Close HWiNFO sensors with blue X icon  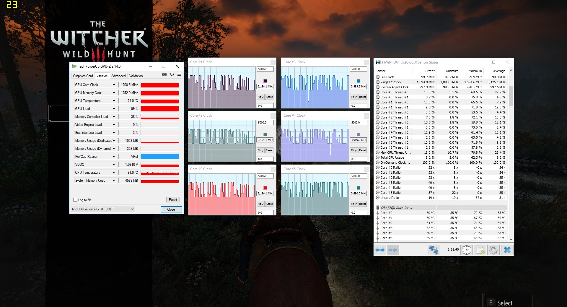507,250
